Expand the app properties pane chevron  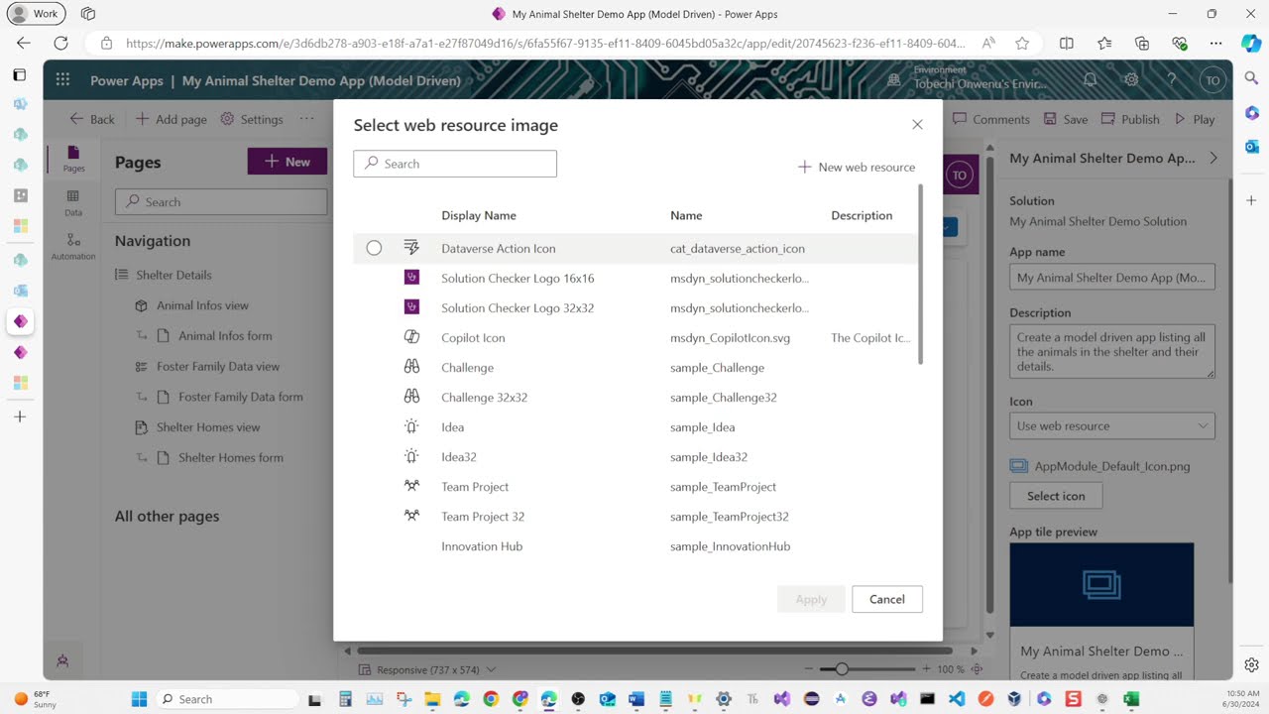tap(1213, 159)
